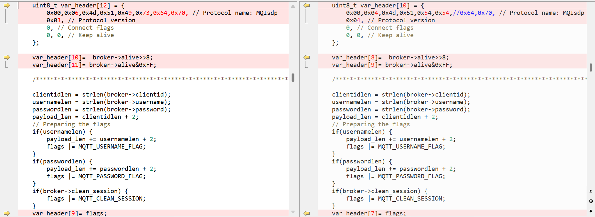
Task: Click right-arrow beside left var_header[10] line
Action: (7, 57)
